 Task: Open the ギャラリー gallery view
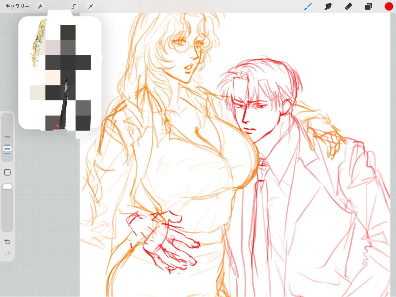click(x=17, y=7)
